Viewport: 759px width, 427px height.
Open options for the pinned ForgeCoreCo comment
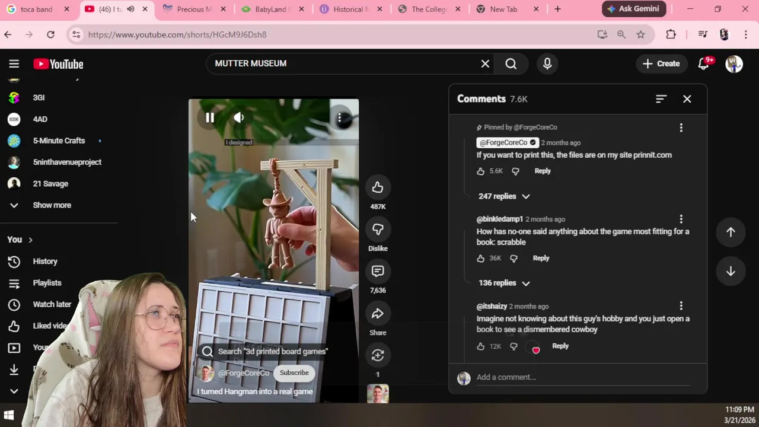click(x=681, y=128)
